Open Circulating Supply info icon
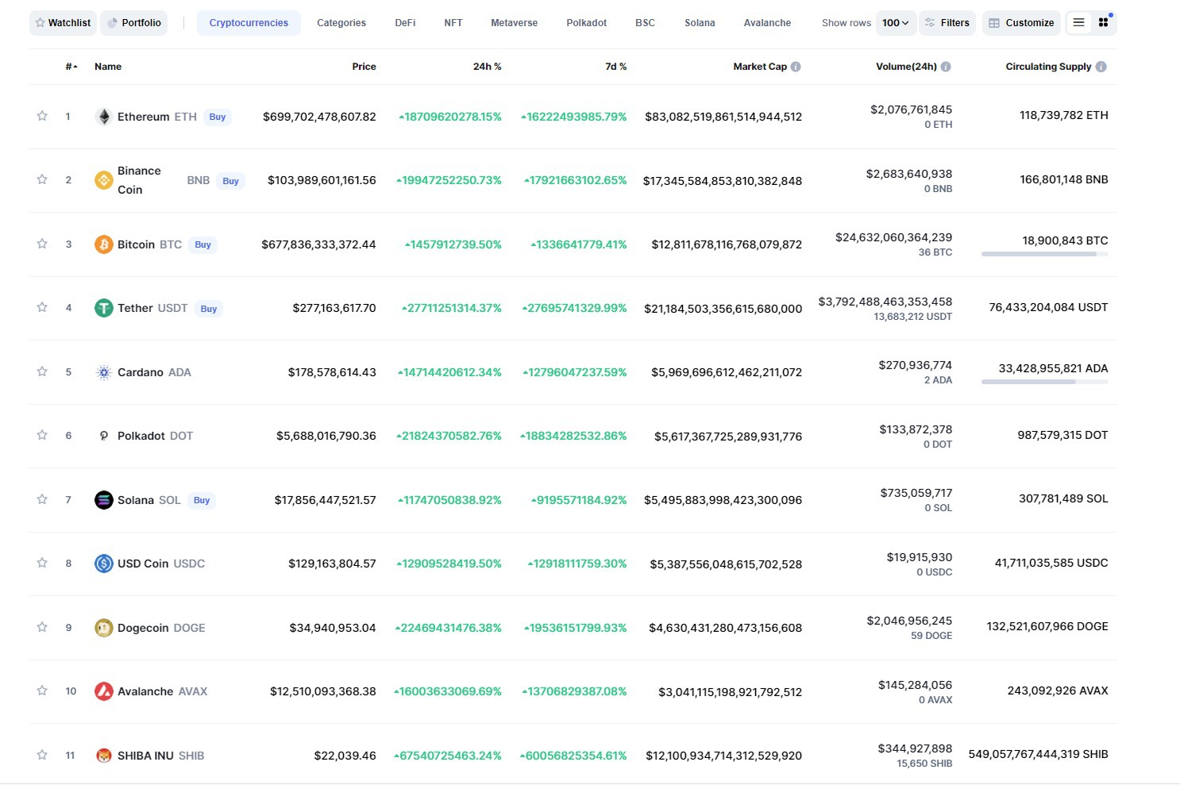The image size is (1180, 785). tap(1101, 67)
